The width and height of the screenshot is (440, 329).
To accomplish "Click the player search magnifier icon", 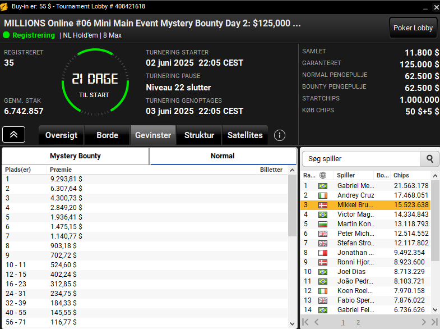I will point(429,159).
